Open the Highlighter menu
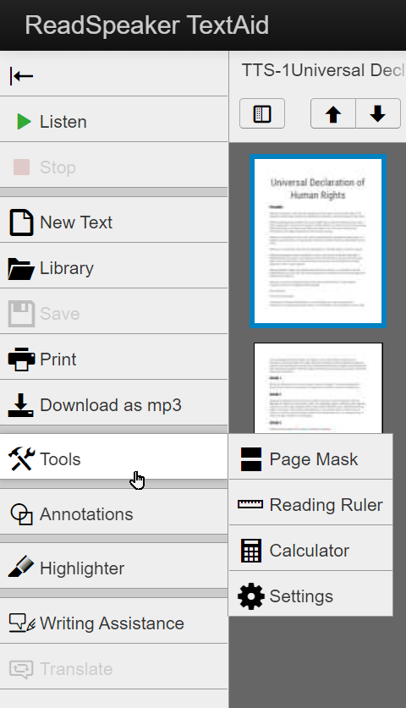406x708 pixels. [113, 567]
